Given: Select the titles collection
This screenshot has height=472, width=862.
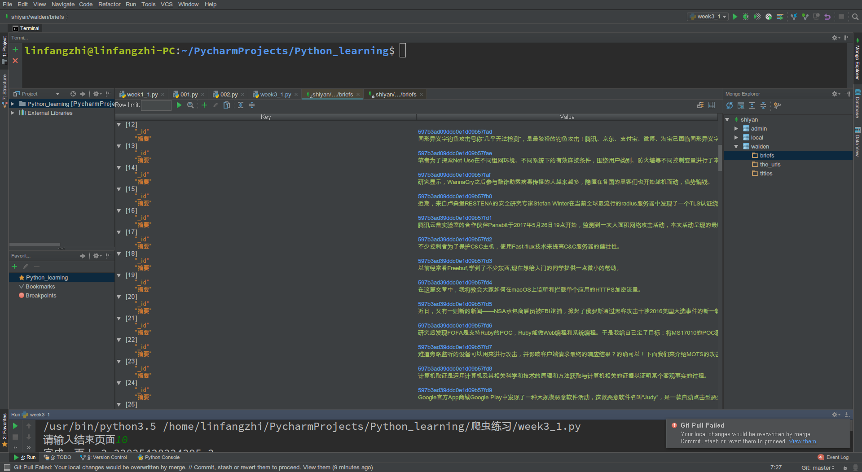Looking at the screenshot, I should pos(766,173).
